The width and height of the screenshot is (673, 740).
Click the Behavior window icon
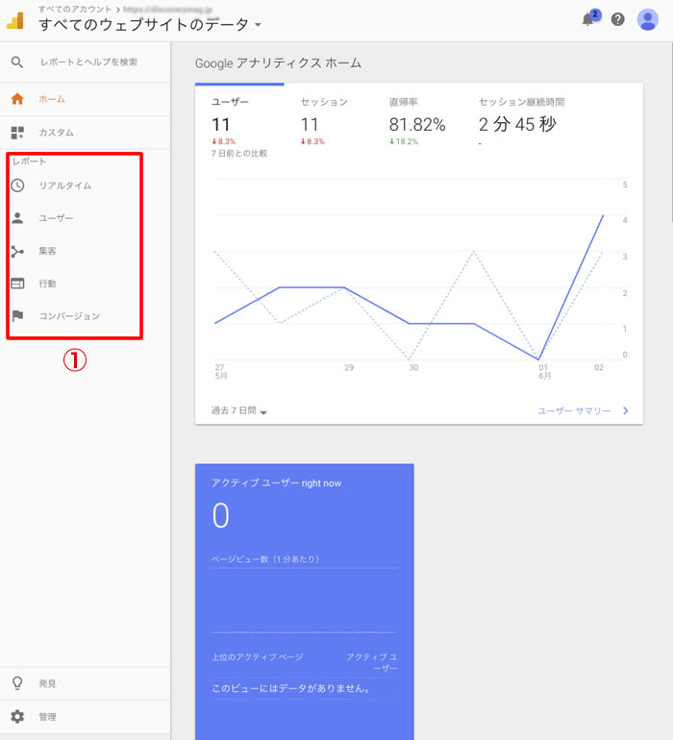[17, 284]
